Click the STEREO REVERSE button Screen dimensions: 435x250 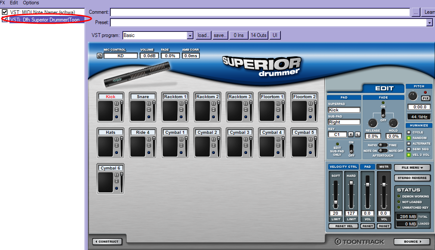pyautogui.click(x=412, y=178)
